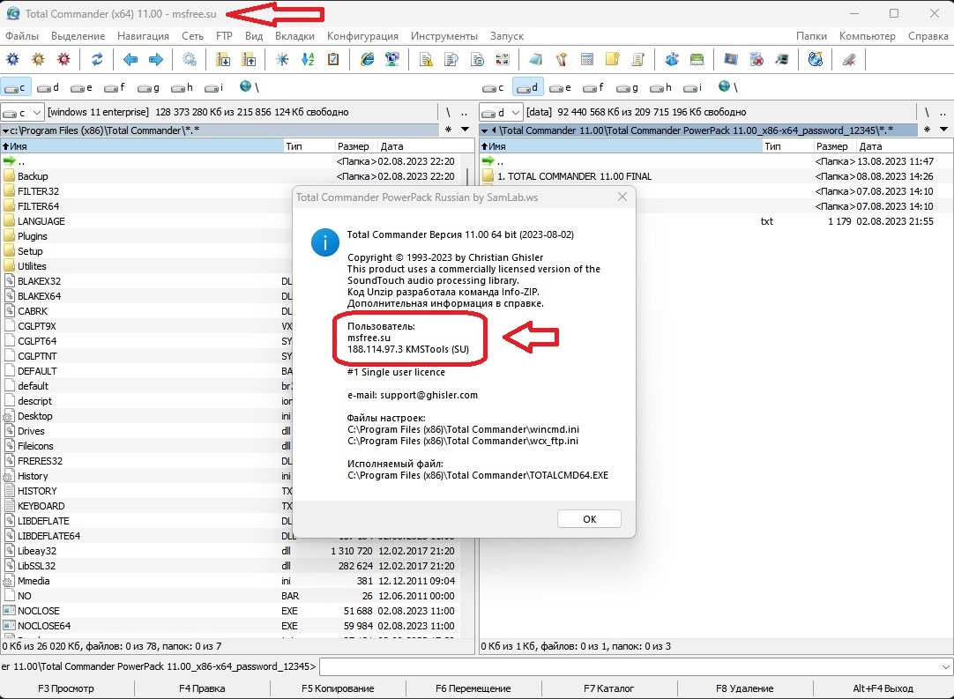Click the gray gear settings toolbar icon
The width and height of the screenshot is (954, 699).
tap(190, 60)
